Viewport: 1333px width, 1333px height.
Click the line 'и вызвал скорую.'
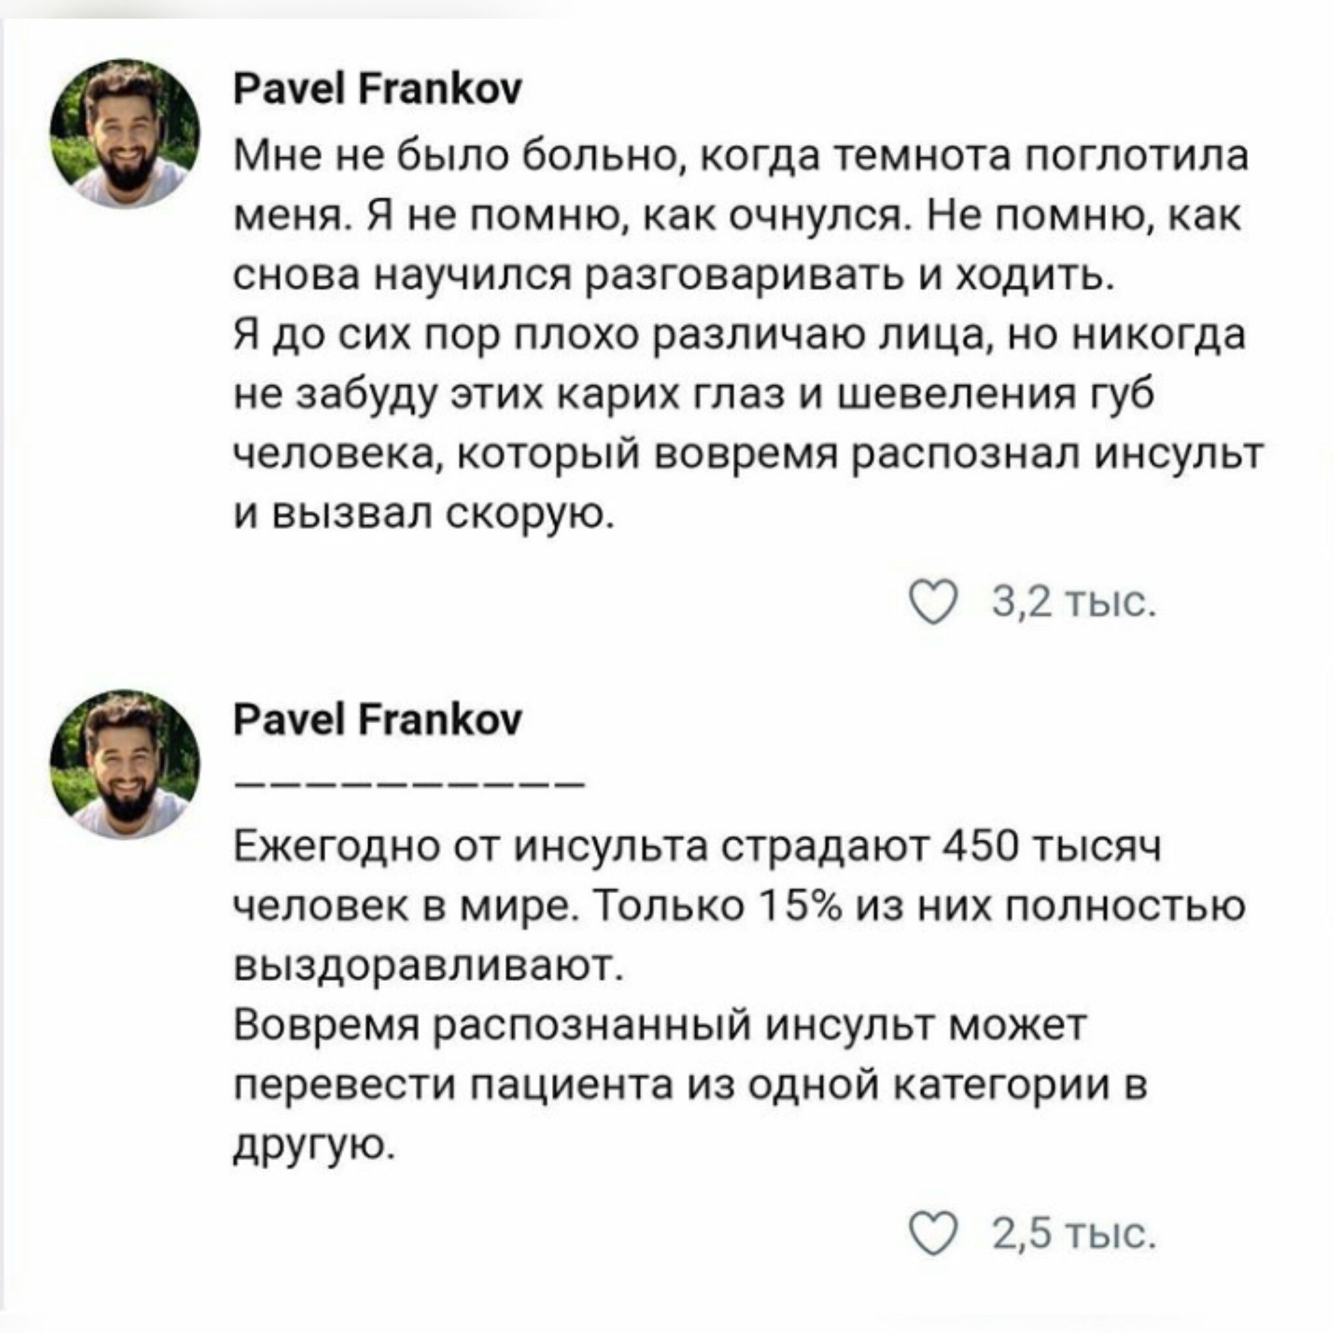point(424,513)
